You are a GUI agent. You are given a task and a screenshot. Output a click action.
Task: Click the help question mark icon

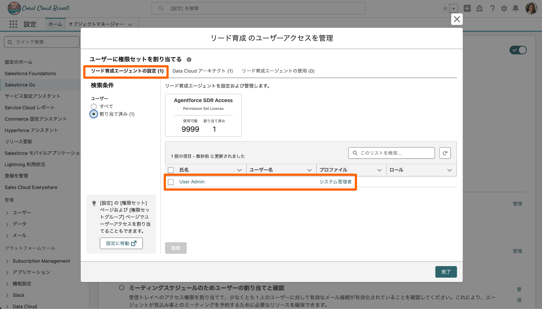click(x=492, y=8)
